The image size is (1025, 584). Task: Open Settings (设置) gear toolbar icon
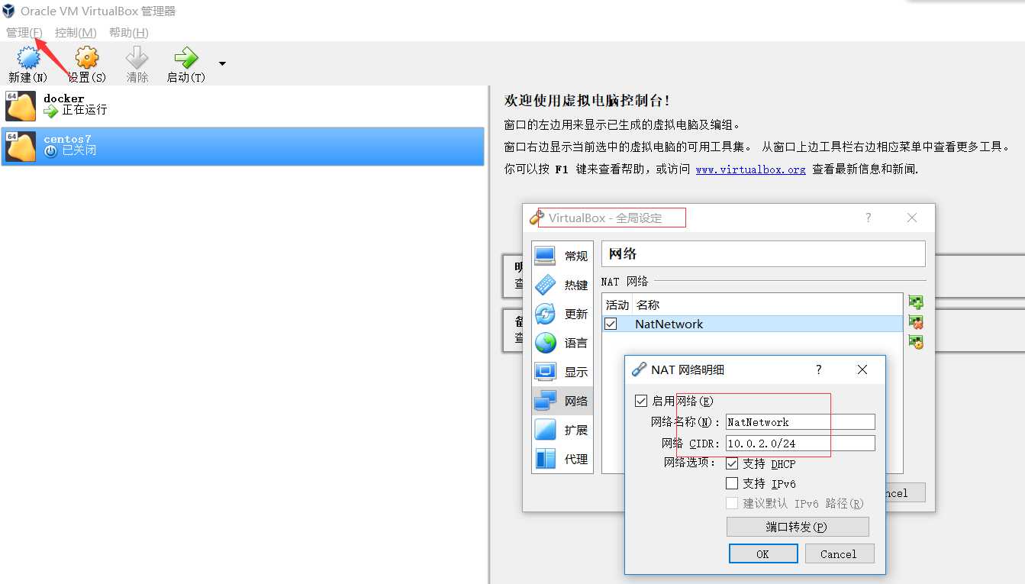[x=87, y=57]
